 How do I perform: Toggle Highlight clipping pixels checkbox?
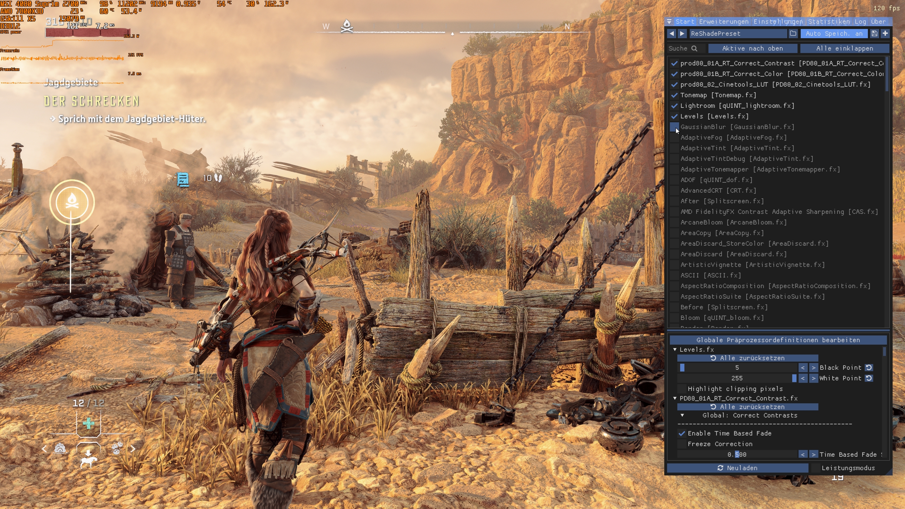click(682, 389)
